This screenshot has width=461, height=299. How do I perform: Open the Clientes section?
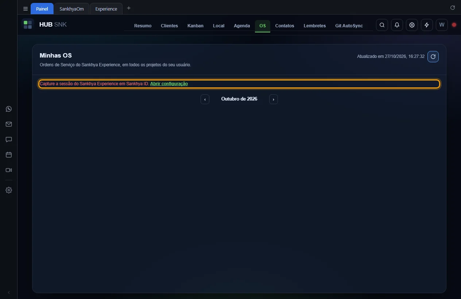click(169, 25)
